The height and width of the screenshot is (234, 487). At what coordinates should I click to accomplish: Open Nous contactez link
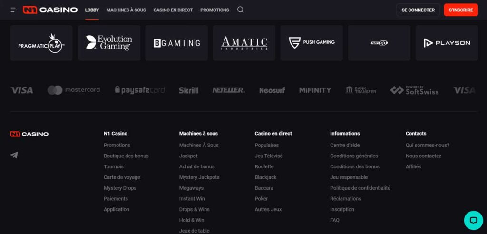click(423, 156)
